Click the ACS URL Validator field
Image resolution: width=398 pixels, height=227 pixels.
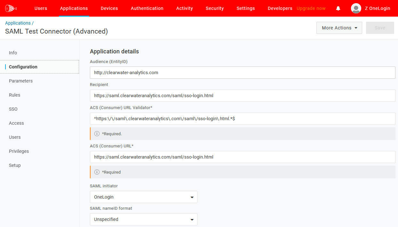point(242,119)
